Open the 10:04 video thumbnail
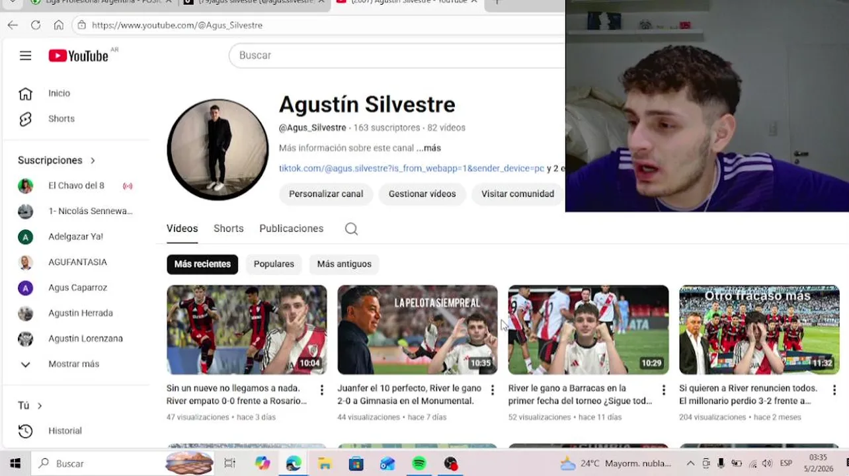Viewport: 849px width, 476px height. (x=247, y=330)
